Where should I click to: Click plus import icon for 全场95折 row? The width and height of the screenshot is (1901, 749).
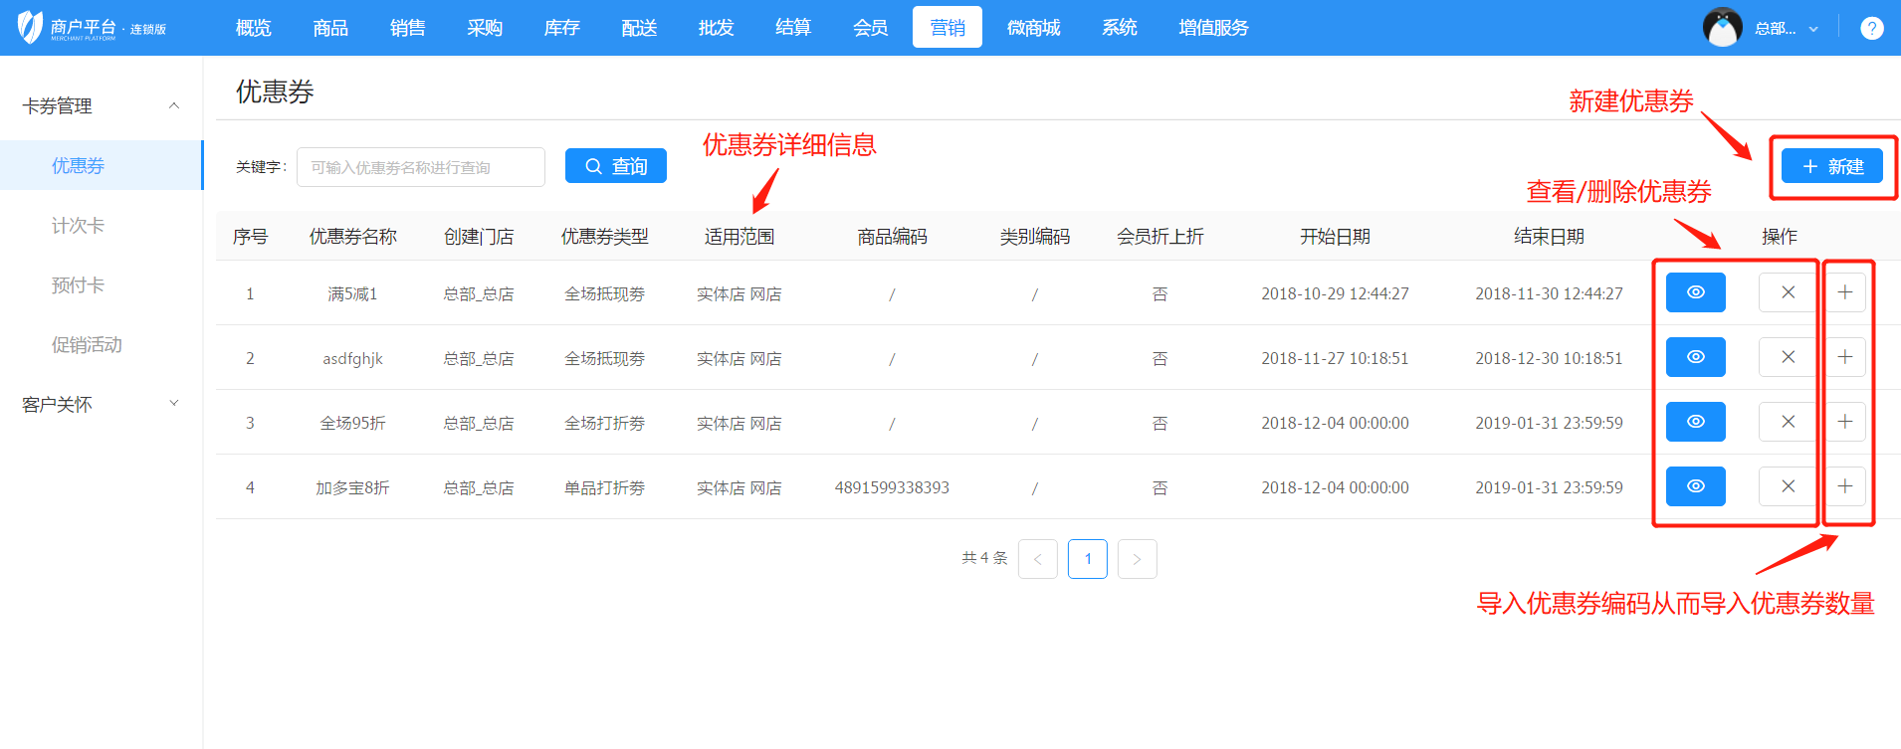coord(1844,422)
